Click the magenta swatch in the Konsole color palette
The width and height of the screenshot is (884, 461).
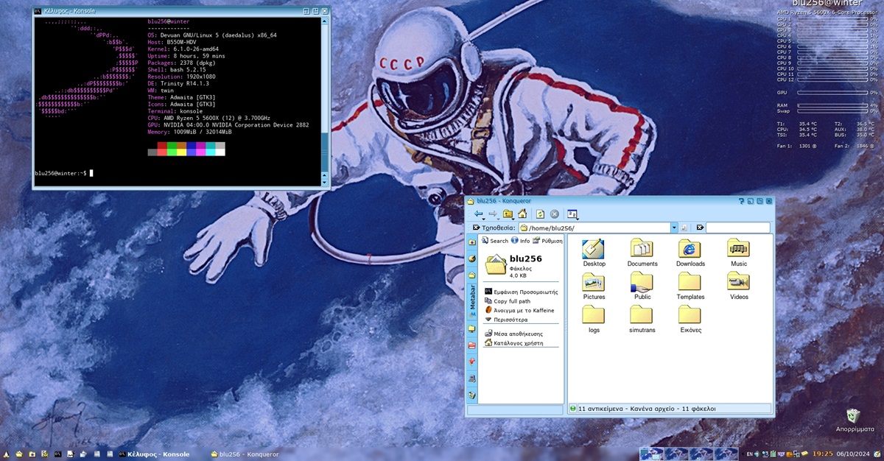[200, 147]
